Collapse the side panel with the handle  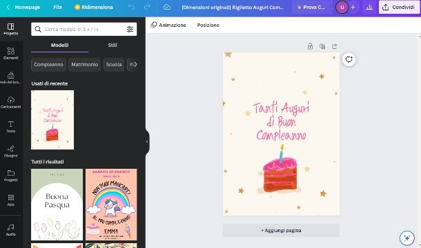click(147, 141)
